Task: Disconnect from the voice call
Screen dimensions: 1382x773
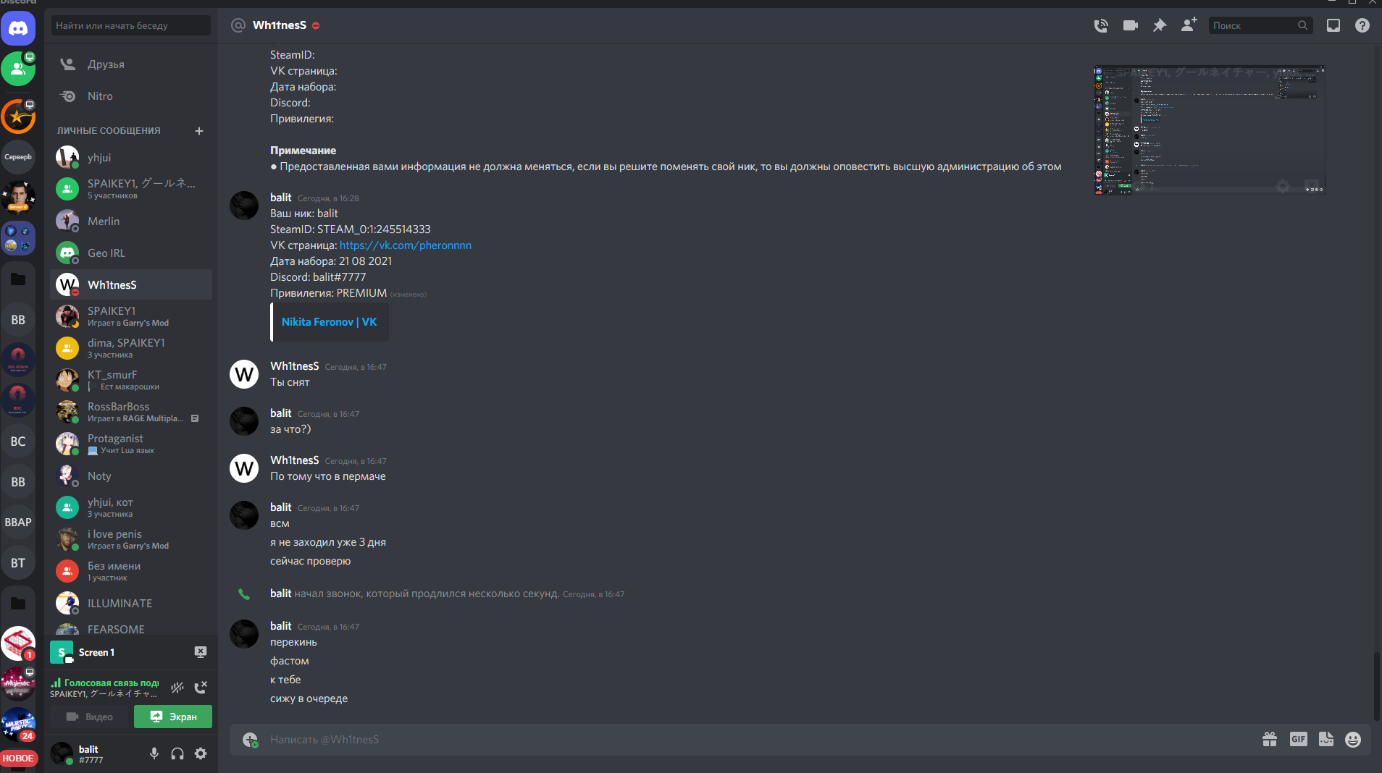Action: point(201,688)
